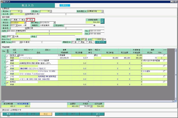Tick the delete checkbox for row 2

pyautogui.click(x=7, y=62)
